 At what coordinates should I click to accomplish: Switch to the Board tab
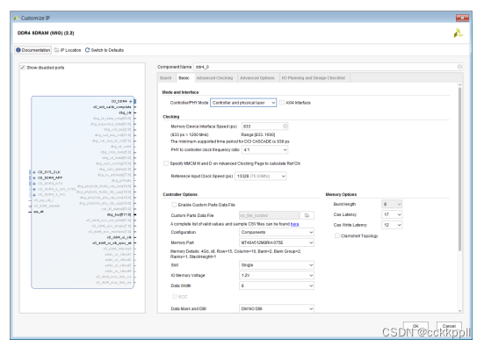[x=165, y=78]
